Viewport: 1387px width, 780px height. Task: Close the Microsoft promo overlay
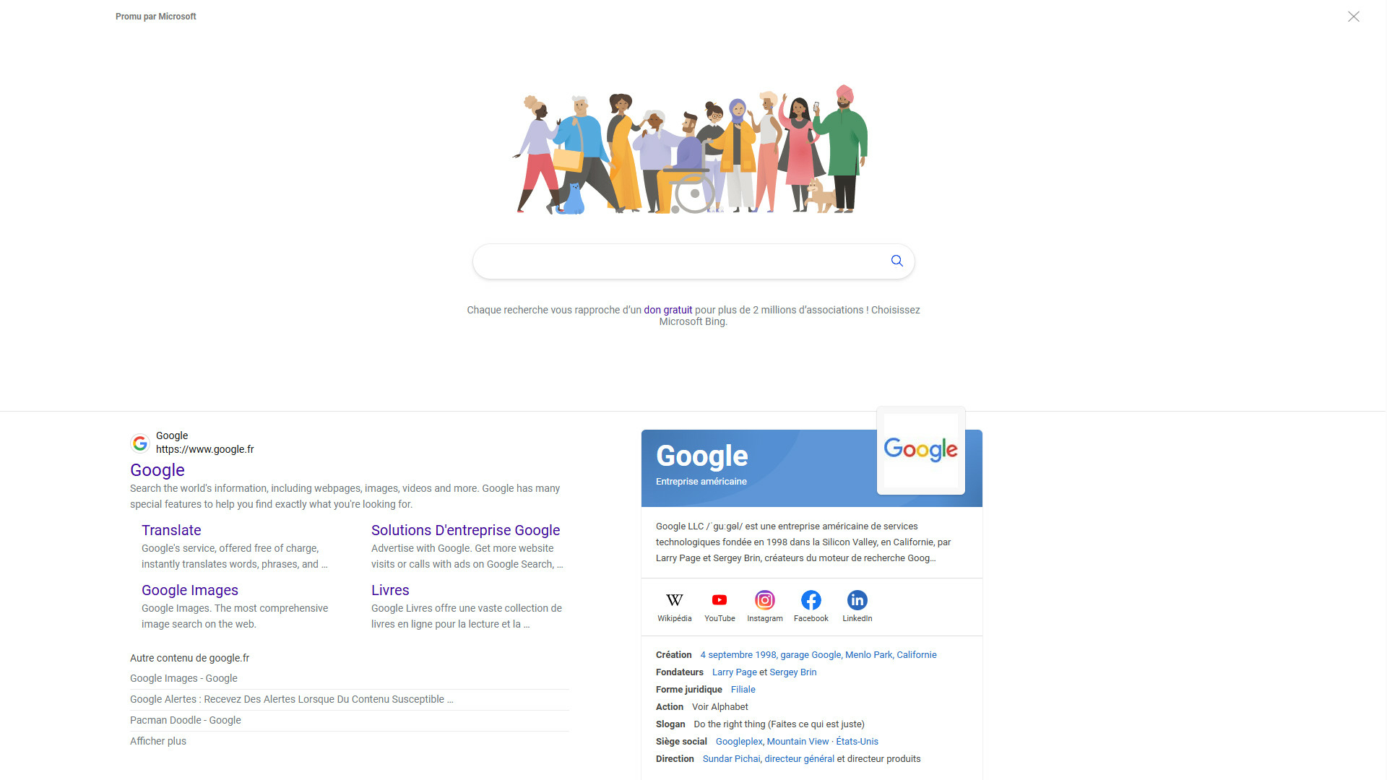(1353, 17)
